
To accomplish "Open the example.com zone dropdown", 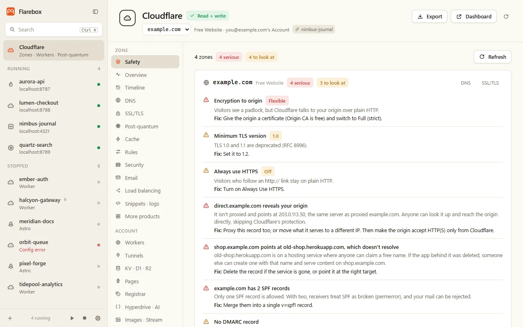I will [x=166, y=29].
